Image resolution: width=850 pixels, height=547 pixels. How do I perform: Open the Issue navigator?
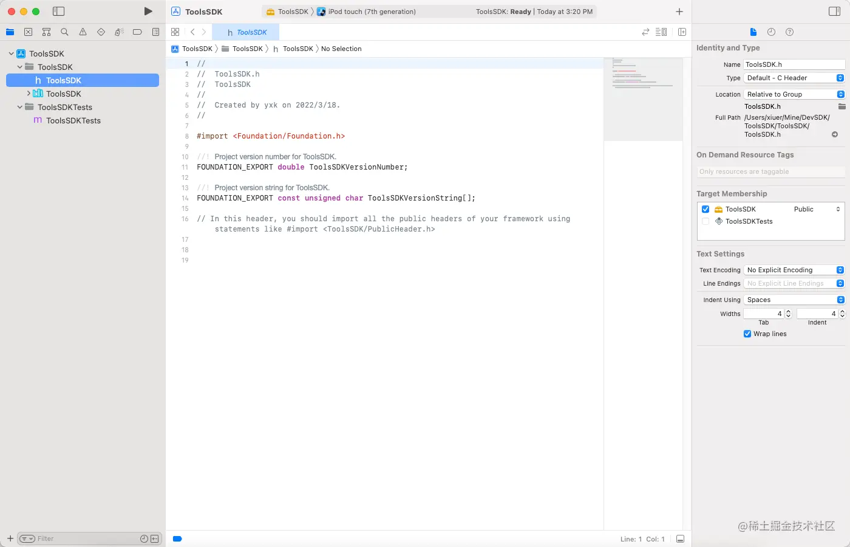tap(83, 32)
